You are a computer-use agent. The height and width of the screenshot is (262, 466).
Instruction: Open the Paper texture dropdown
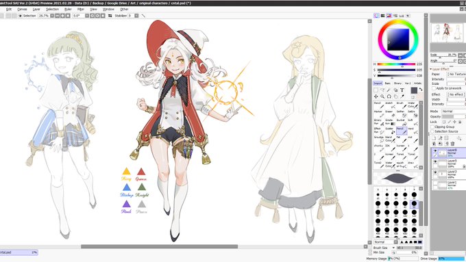(x=457, y=74)
